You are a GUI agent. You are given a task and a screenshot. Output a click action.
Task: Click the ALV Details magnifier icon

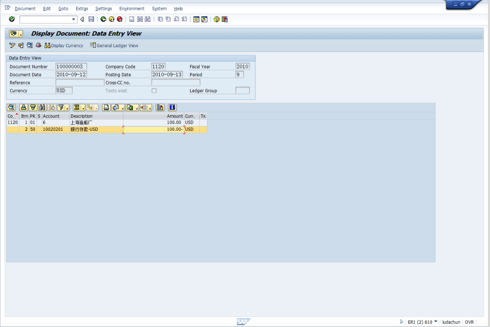11,108
